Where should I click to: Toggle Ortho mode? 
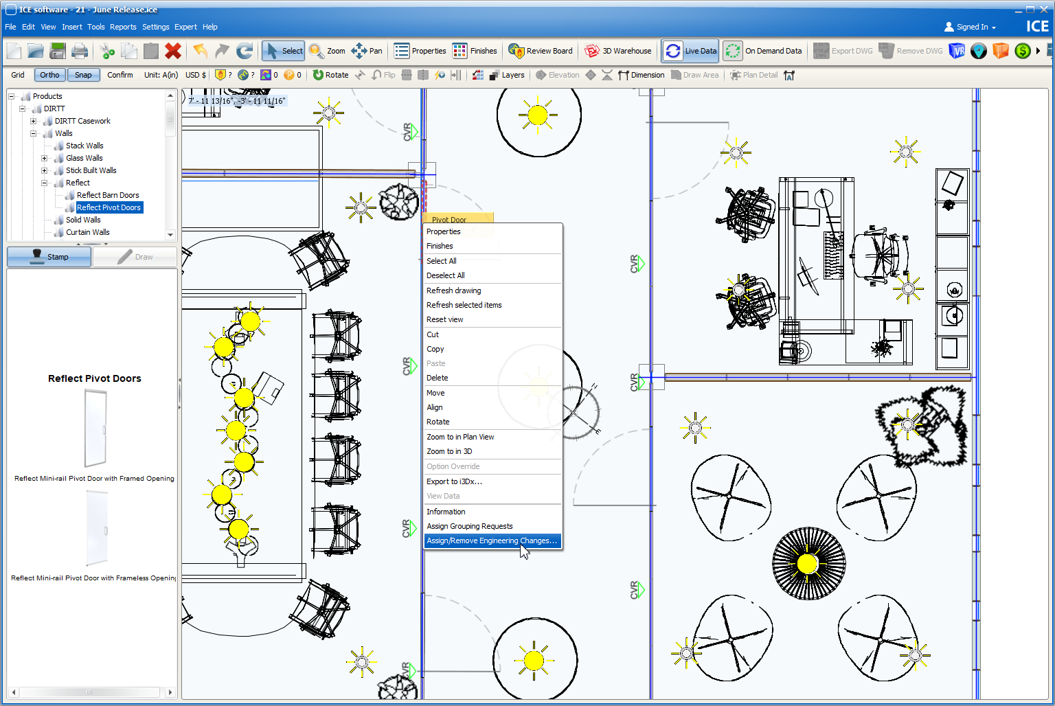pos(49,75)
